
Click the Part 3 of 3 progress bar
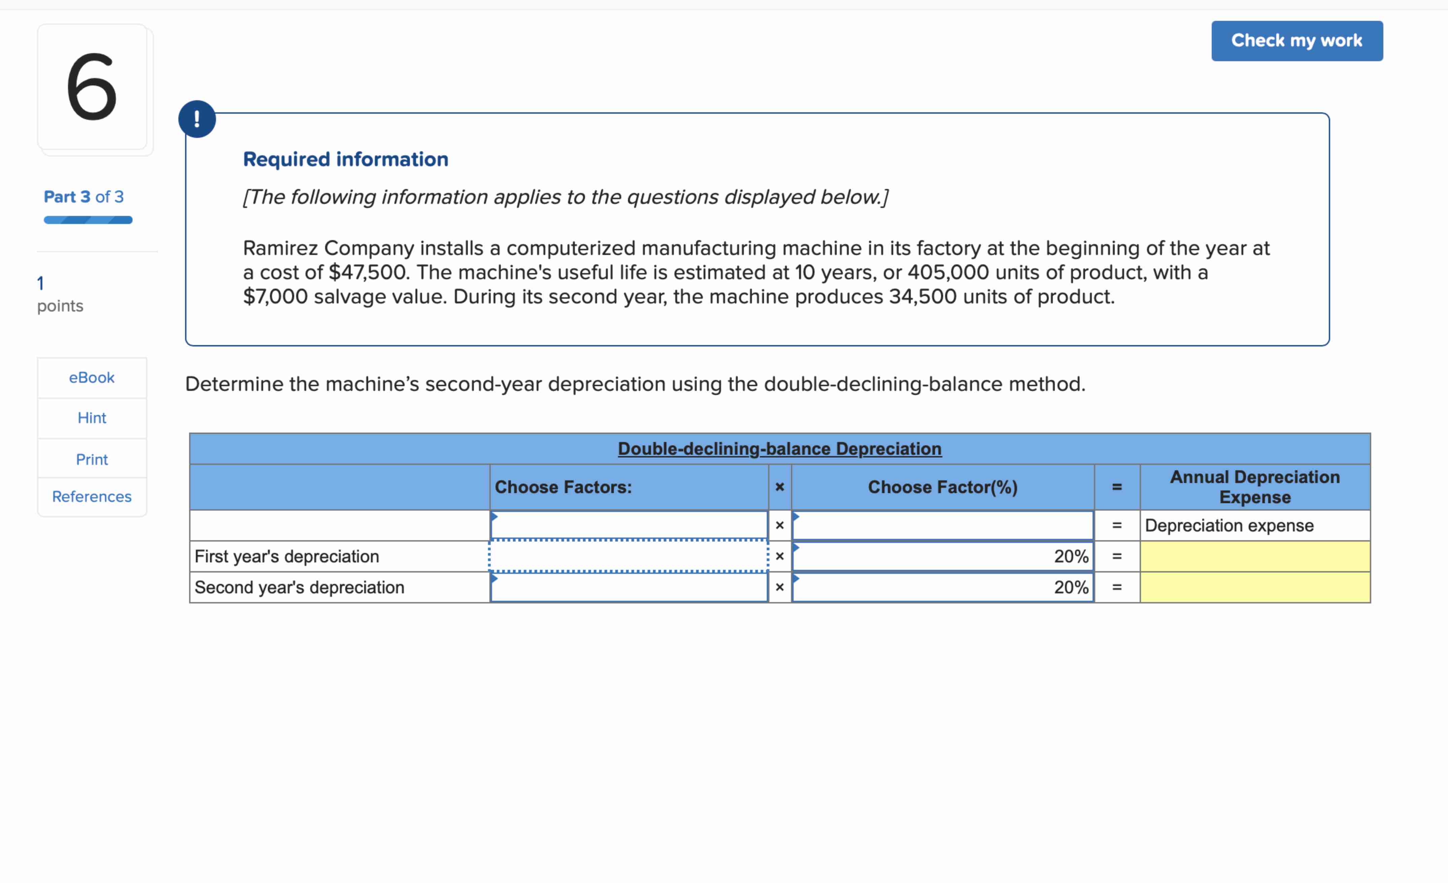coord(88,220)
